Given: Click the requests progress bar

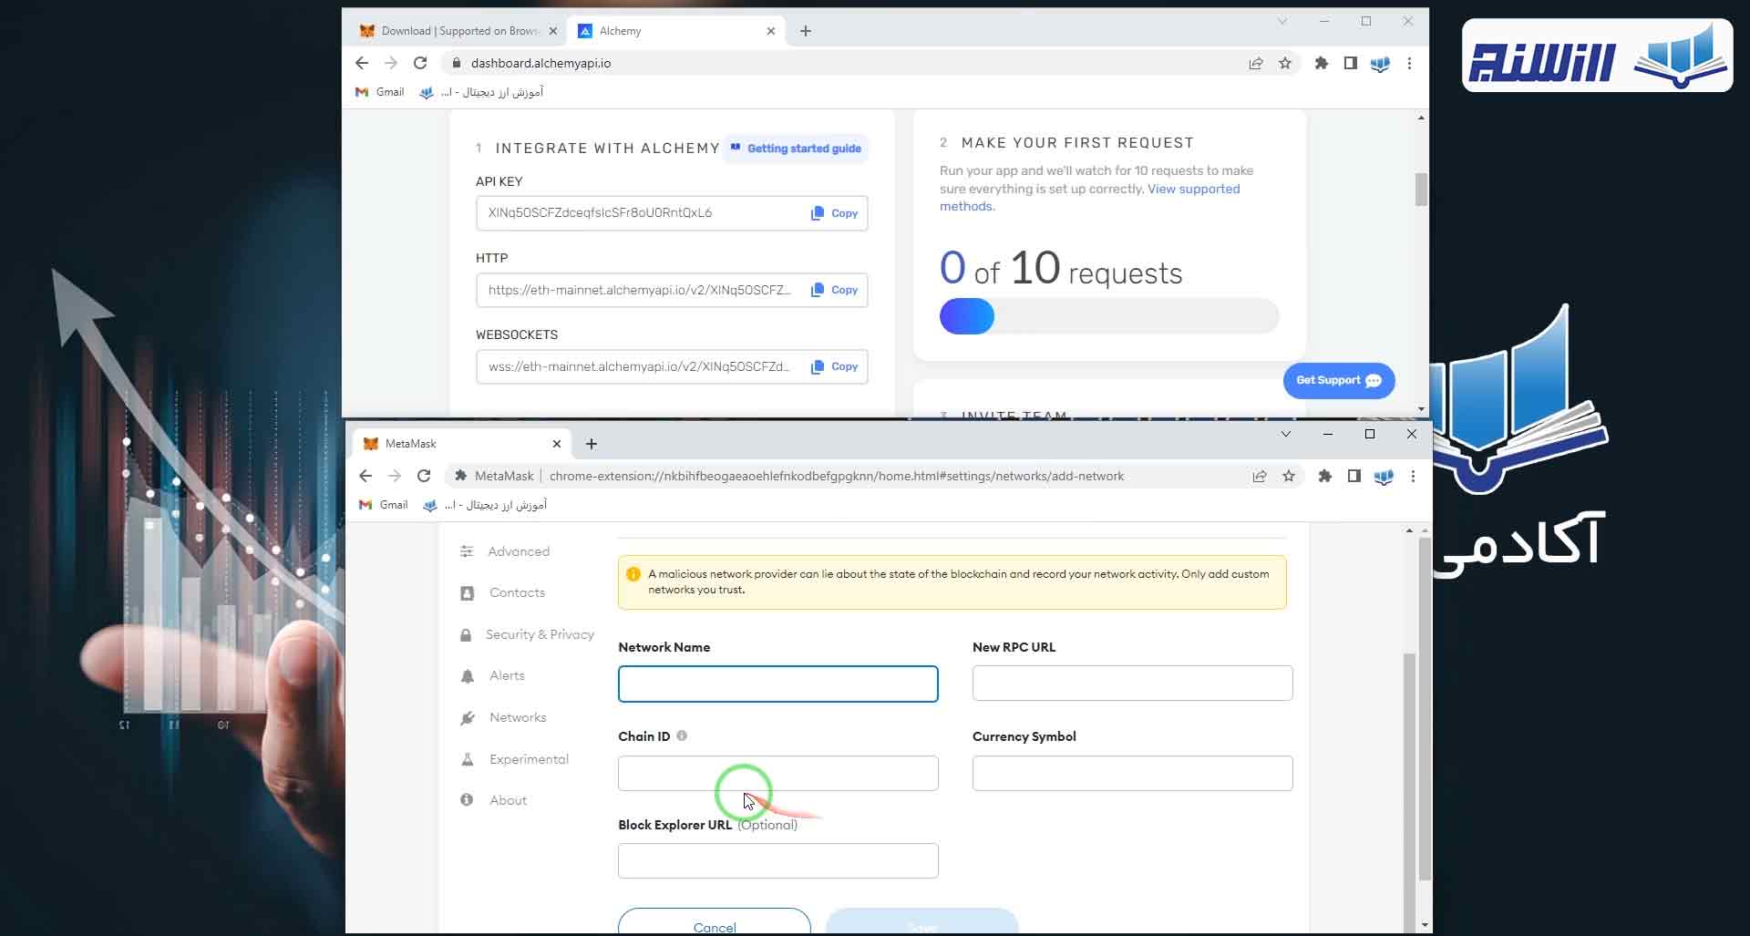Looking at the screenshot, I should 1109,316.
